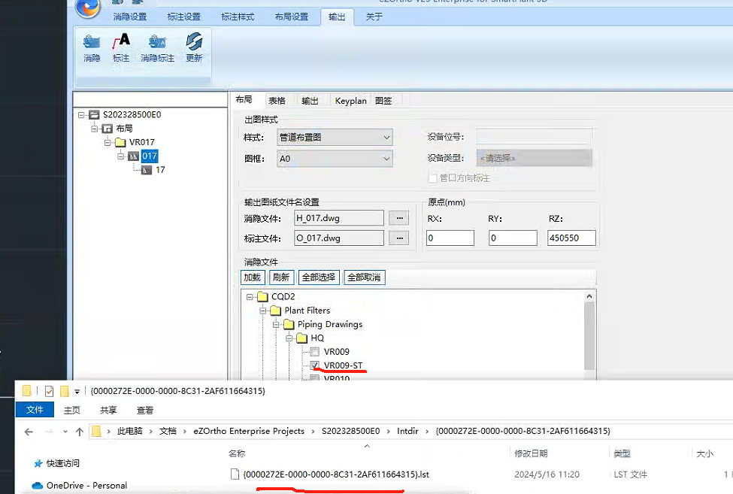Screen dimensions: 733x494
Task: Open the Explorer 文件 menu
Action: pyautogui.click(x=35, y=410)
